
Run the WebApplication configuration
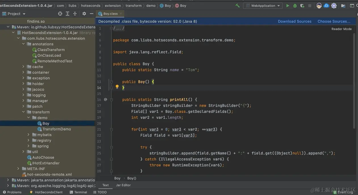(288, 5)
